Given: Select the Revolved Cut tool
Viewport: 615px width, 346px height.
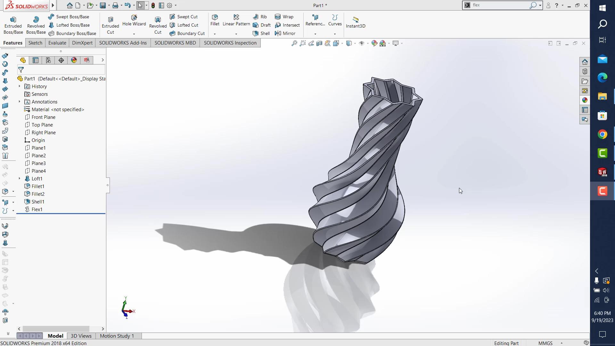Looking at the screenshot, I should pos(158,25).
